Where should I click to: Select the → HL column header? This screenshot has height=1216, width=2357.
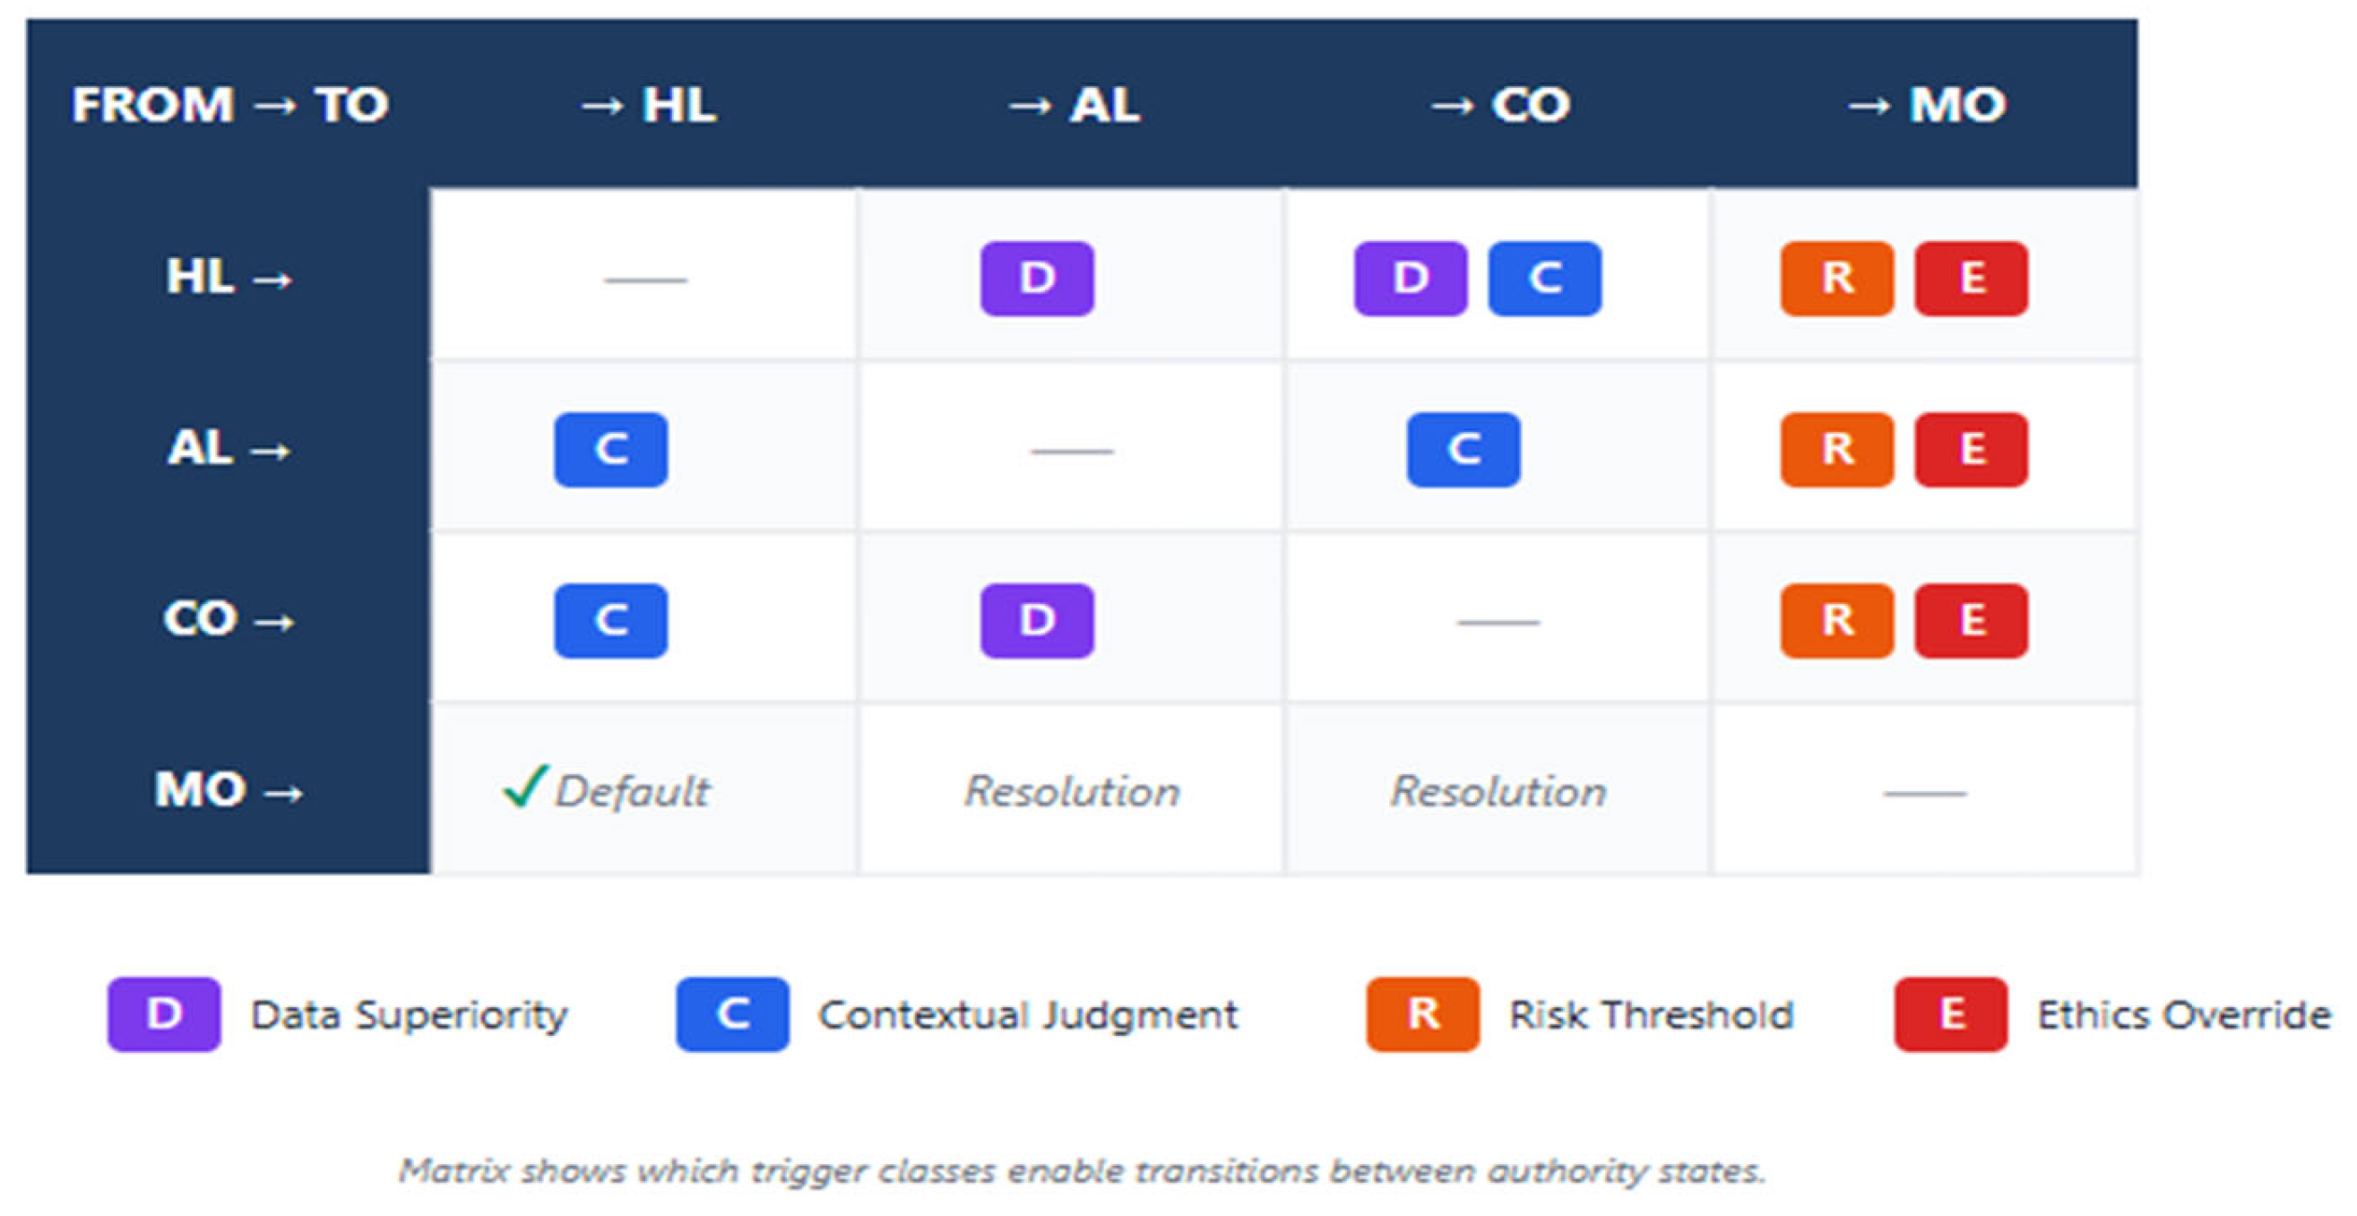pyautogui.click(x=648, y=104)
